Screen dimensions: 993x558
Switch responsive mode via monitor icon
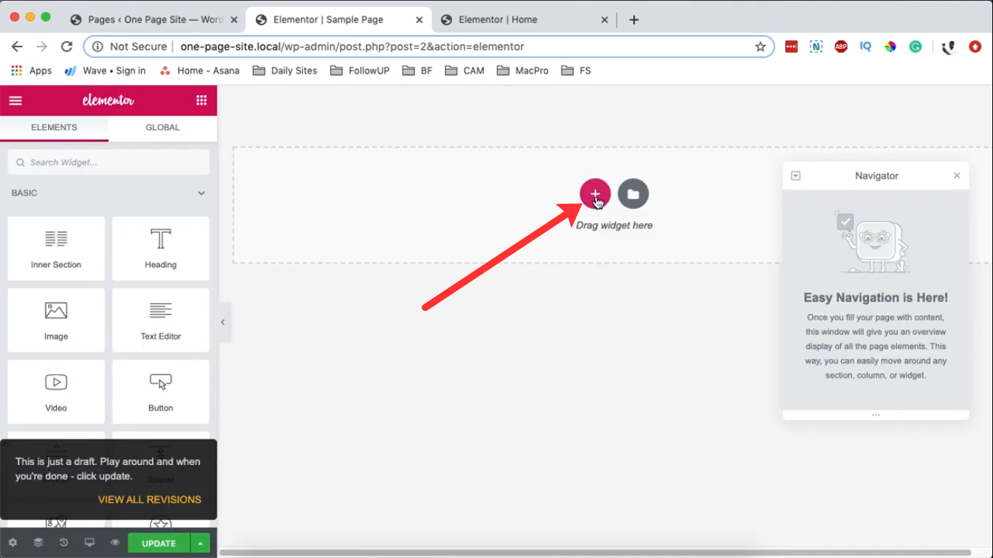(x=89, y=543)
